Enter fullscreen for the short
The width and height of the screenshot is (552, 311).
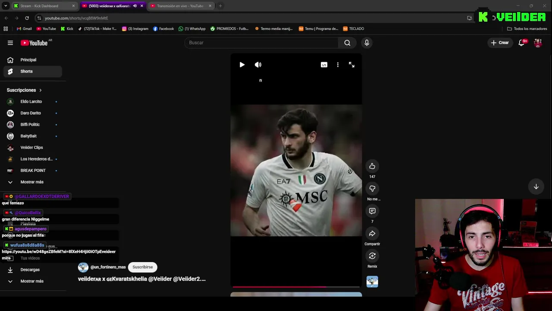point(351,65)
